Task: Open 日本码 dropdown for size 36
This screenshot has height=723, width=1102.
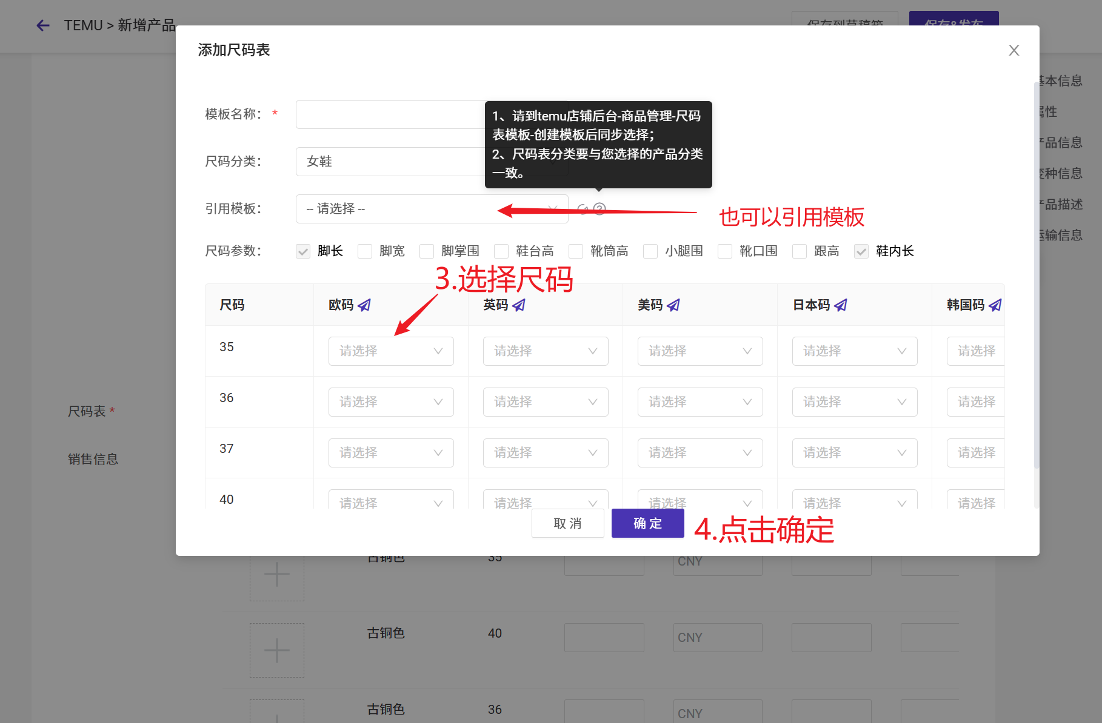Action: tap(855, 402)
